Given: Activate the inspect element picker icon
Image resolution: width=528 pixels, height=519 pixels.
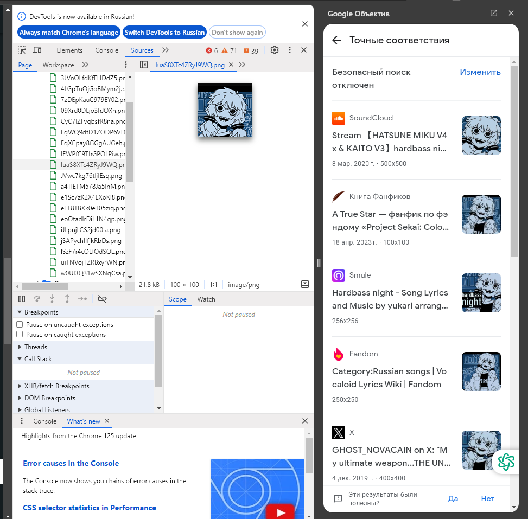Looking at the screenshot, I should (22, 50).
